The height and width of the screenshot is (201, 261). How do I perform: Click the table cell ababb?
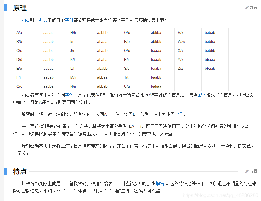(x=107, y=69)
